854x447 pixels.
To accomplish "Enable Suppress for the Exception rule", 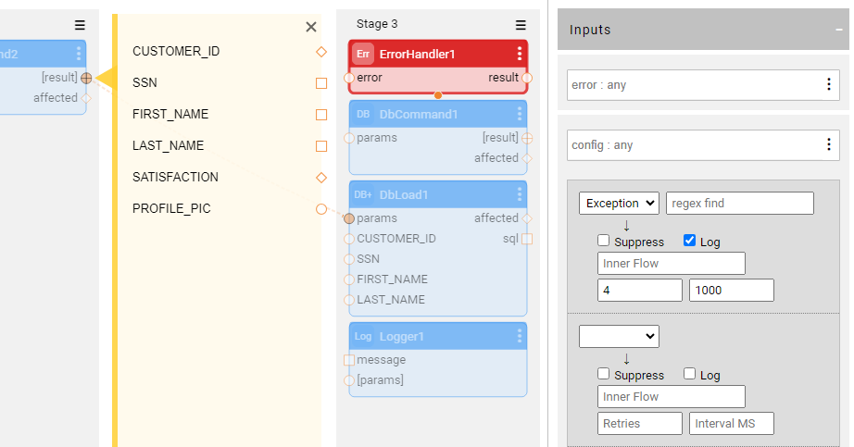I will point(604,242).
